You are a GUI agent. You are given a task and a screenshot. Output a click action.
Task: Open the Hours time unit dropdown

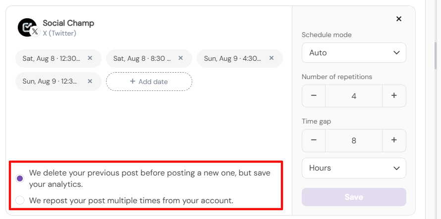354,168
